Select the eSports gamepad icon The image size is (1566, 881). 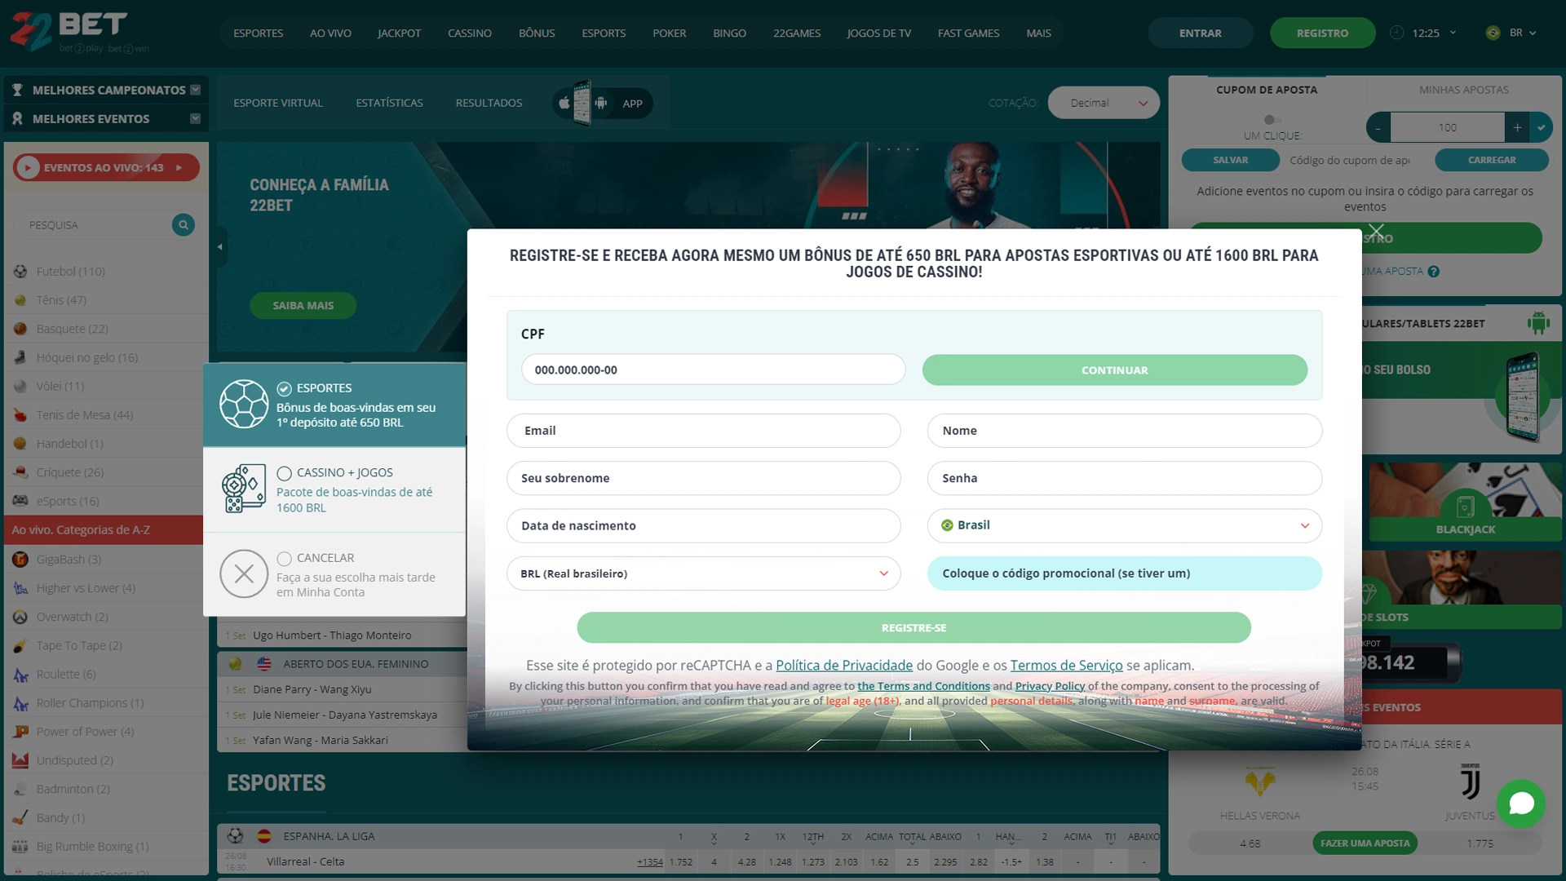[20, 501]
